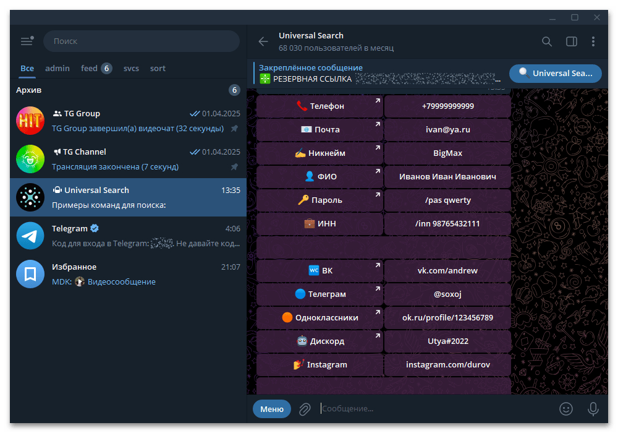Select the Universal Search chat in list
This screenshot has width=618, height=433.
[x=128, y=197]
